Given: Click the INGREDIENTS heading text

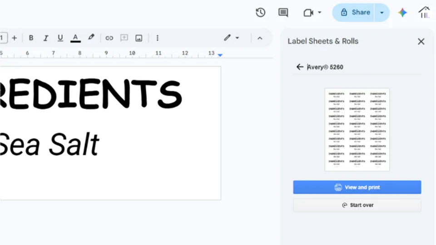Looking at the screenshot, I should [x=91, y=93].
